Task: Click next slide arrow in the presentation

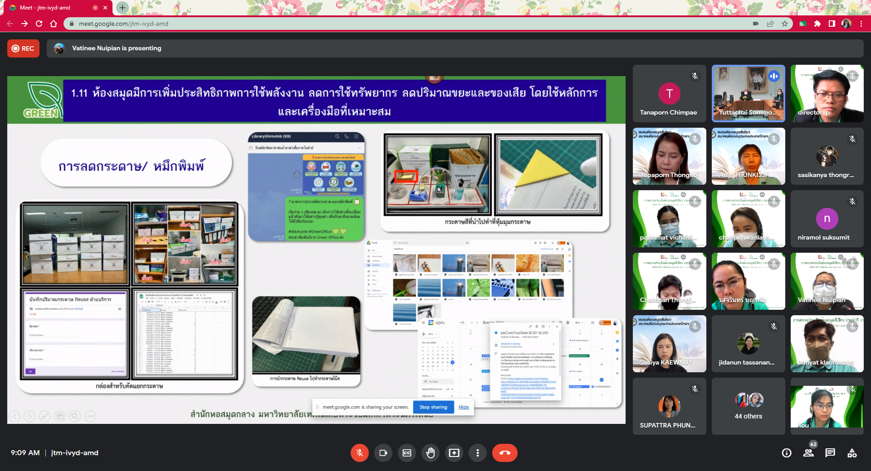Action: pos(29,416)
